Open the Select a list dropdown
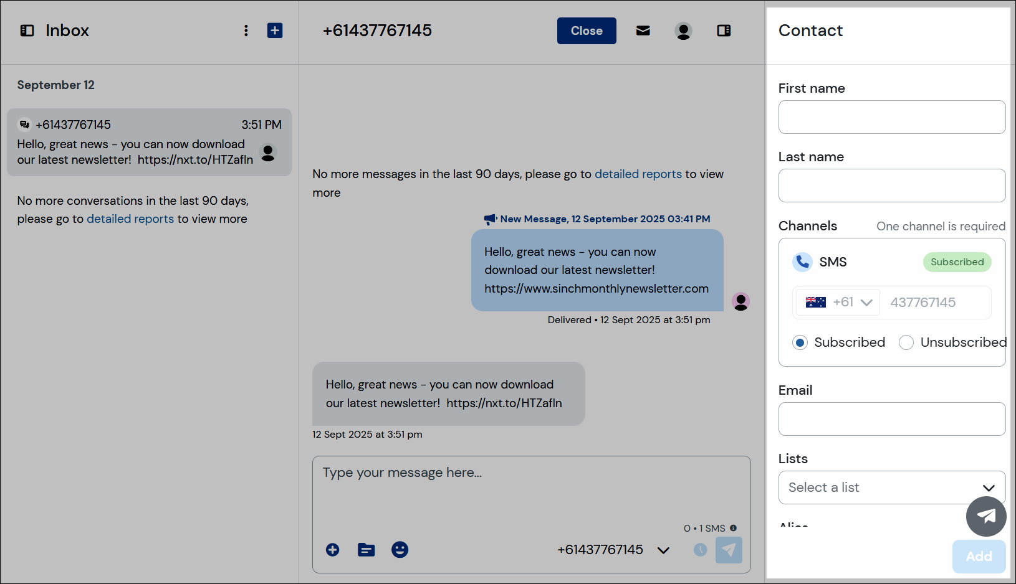 989,487
